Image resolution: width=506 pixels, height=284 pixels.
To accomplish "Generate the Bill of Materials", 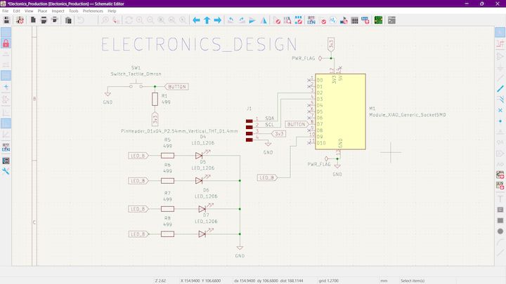I will tap(365, 20).
